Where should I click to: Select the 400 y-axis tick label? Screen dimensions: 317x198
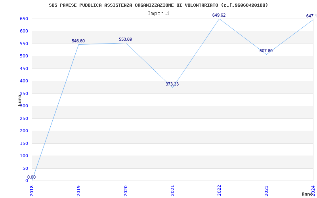click(24, 81)
